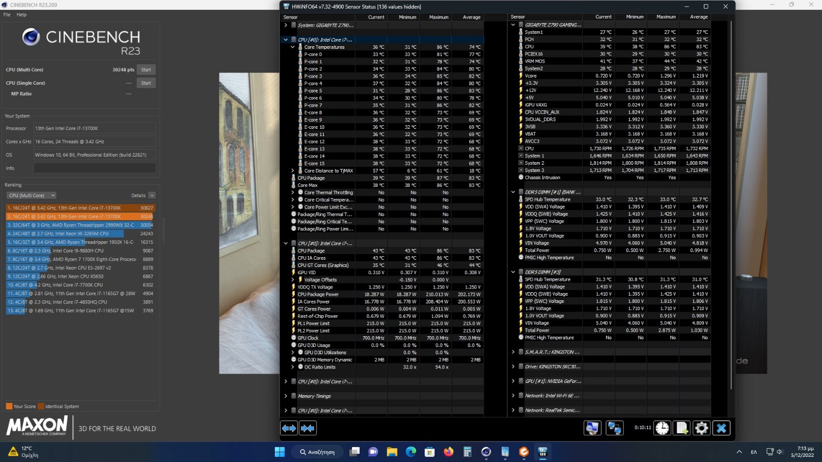Start the CPU Single Core test
This screenshot has width=822, height=462.
point(146,83)
